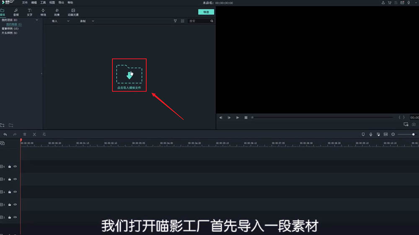Open the audio mixer icon
The image size is (419, 235).
[x=378, y=135]
